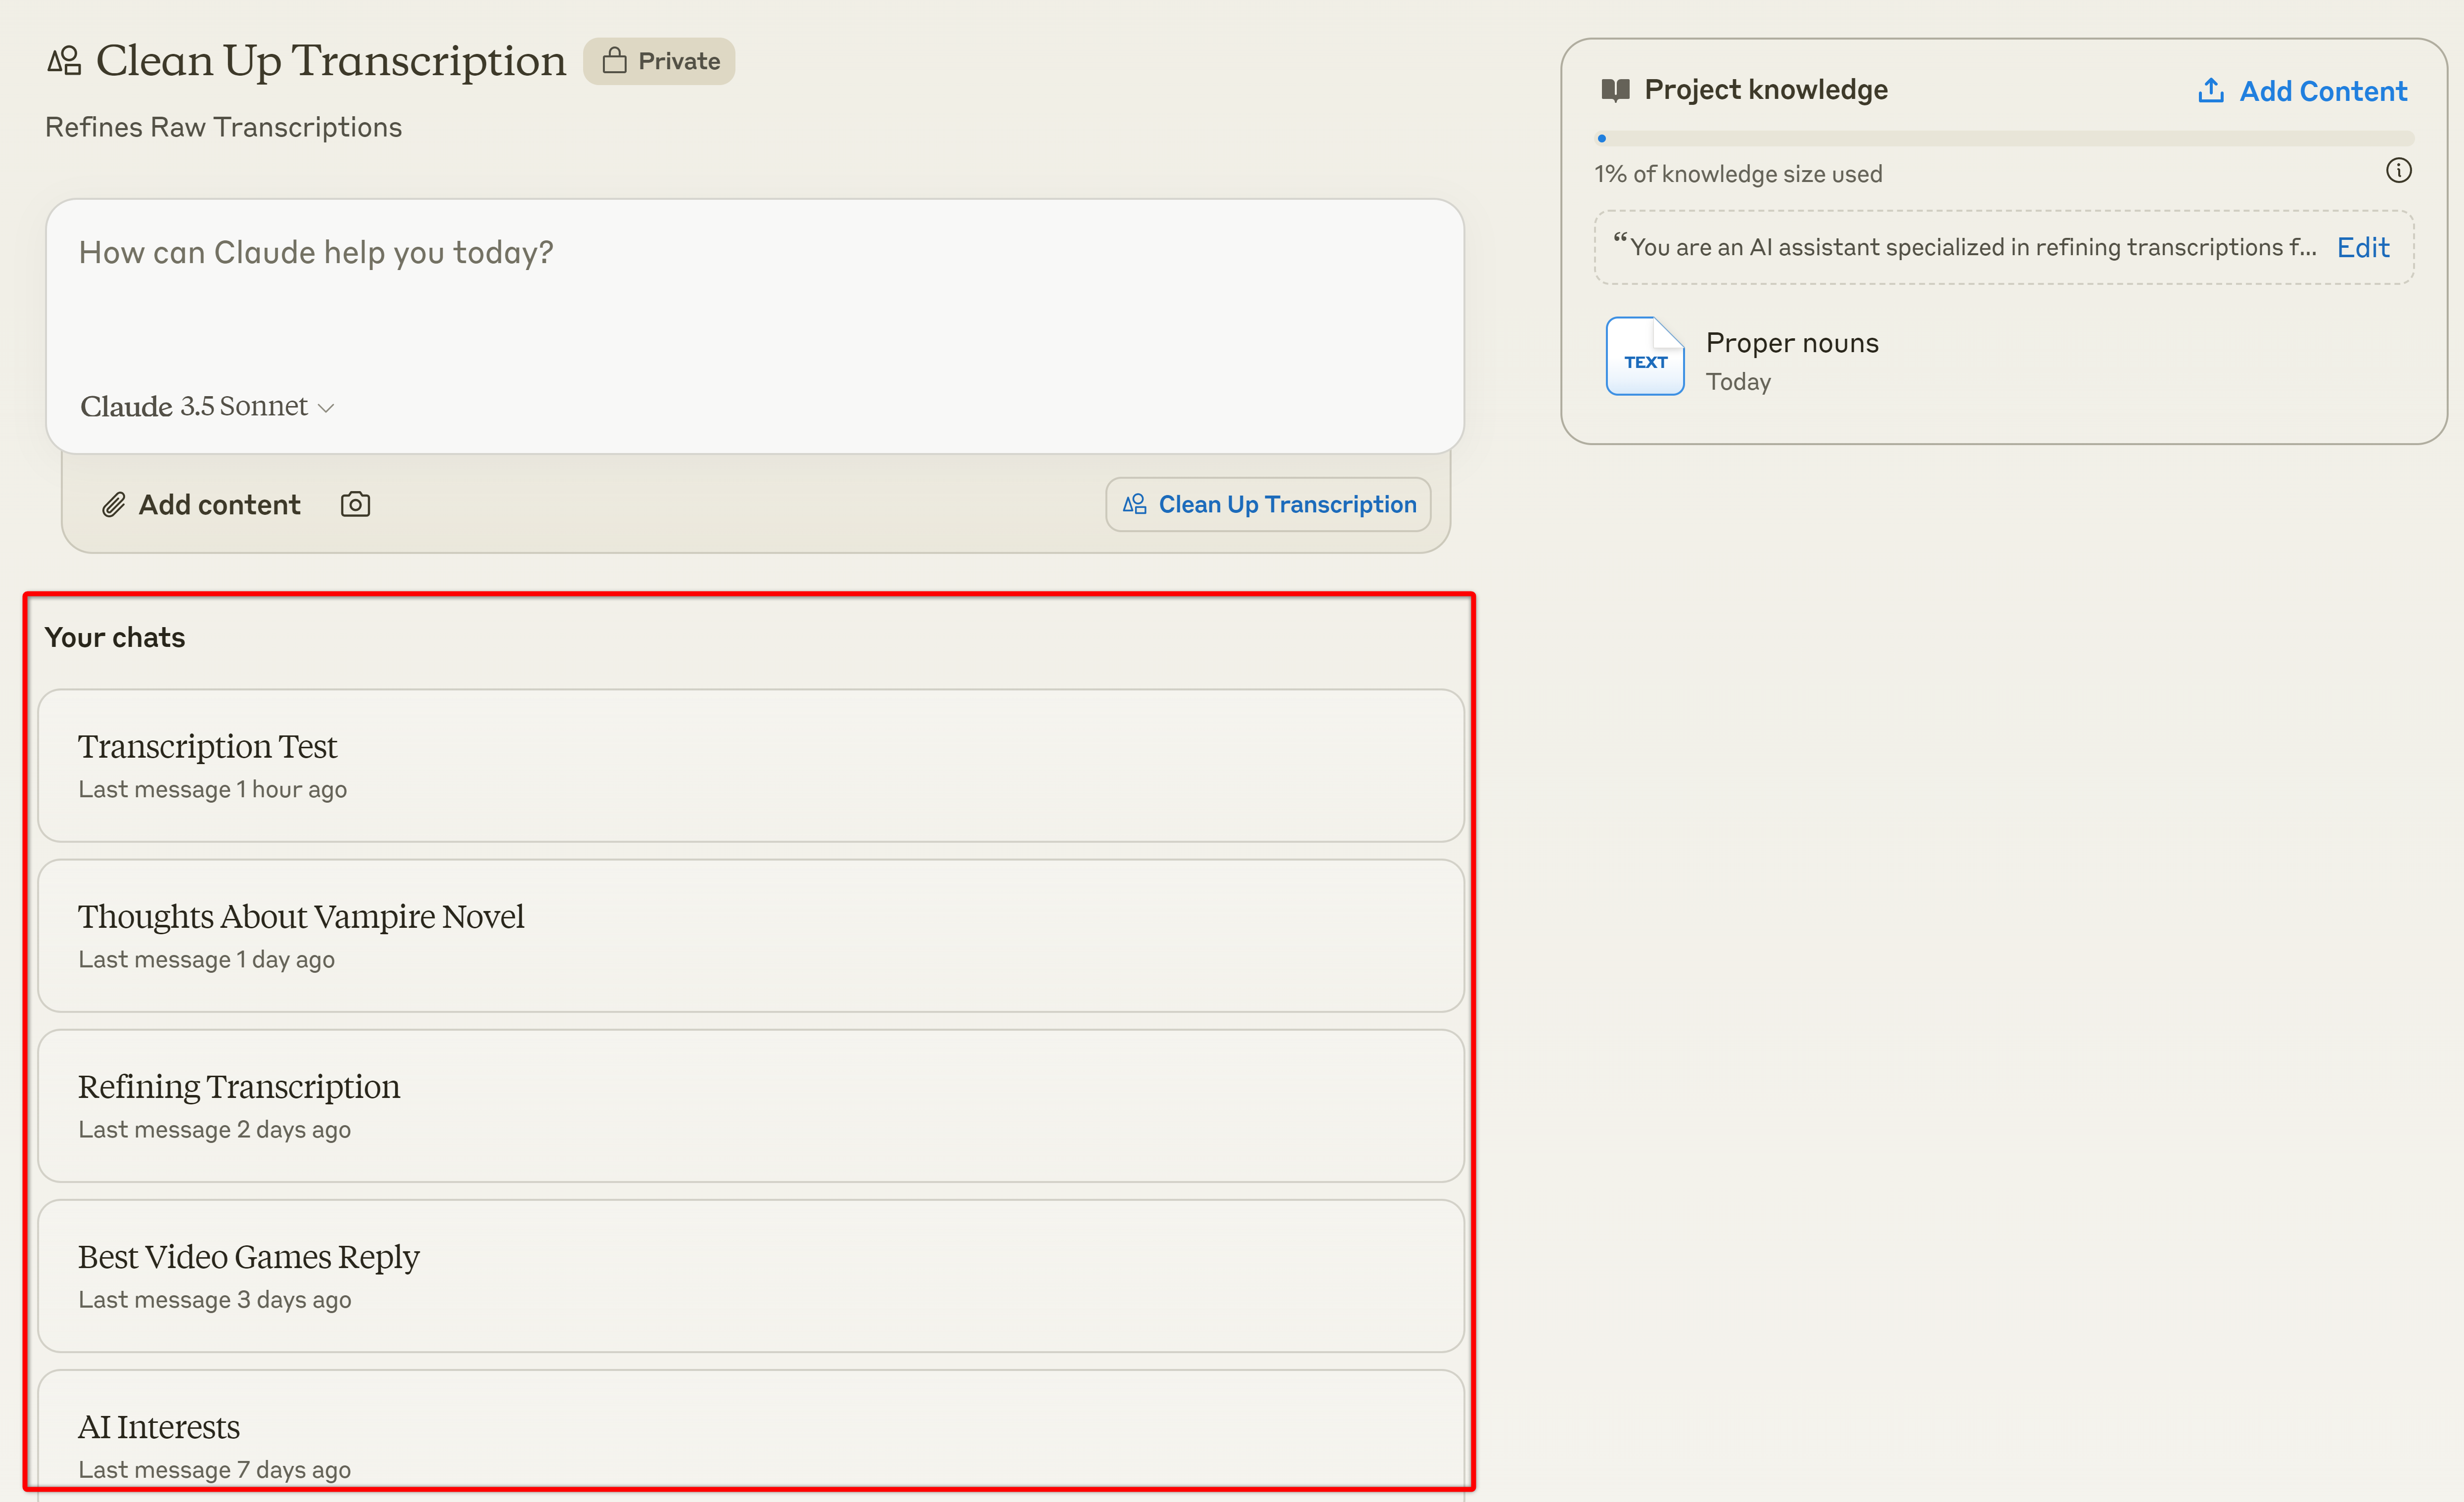Click the Private lock badge
Screen dimensions: 2464x1502
(659, 61)
